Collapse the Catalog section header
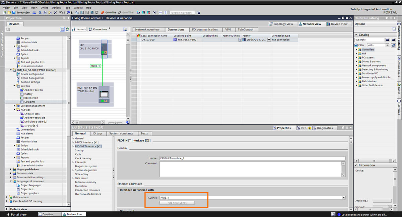Screen dimensions: 402x217 pyautogui.click(x=356, y=34)
